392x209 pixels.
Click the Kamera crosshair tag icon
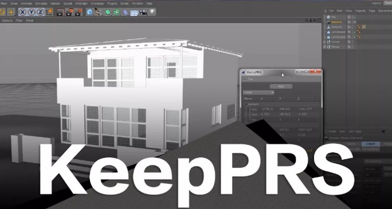pos(355,22)
